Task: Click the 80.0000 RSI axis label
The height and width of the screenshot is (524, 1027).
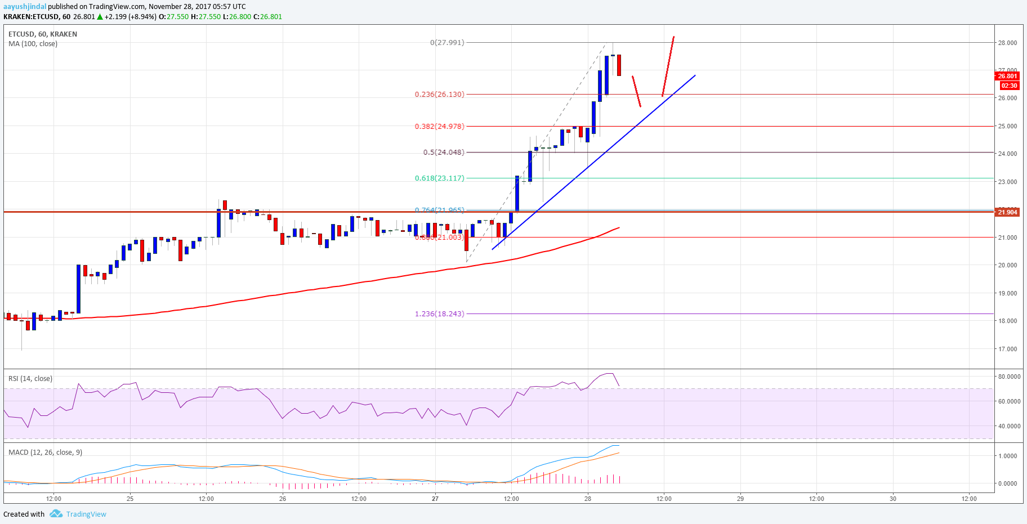Action: point(1009,377)
